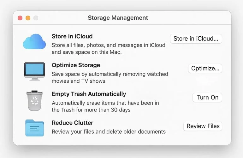Screen dimensions: 243x158
Task: Select the "Store in iCloud" heading
Action: (x=72, y=36)
